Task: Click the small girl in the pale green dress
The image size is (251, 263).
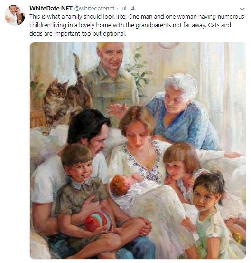Action: coord(210,214)
